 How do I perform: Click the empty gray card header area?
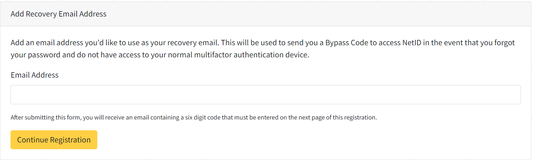pyautogui.click(x=305, y=14)
